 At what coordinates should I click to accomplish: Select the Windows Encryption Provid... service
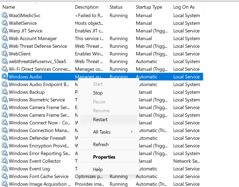click(x=39, y=146)
